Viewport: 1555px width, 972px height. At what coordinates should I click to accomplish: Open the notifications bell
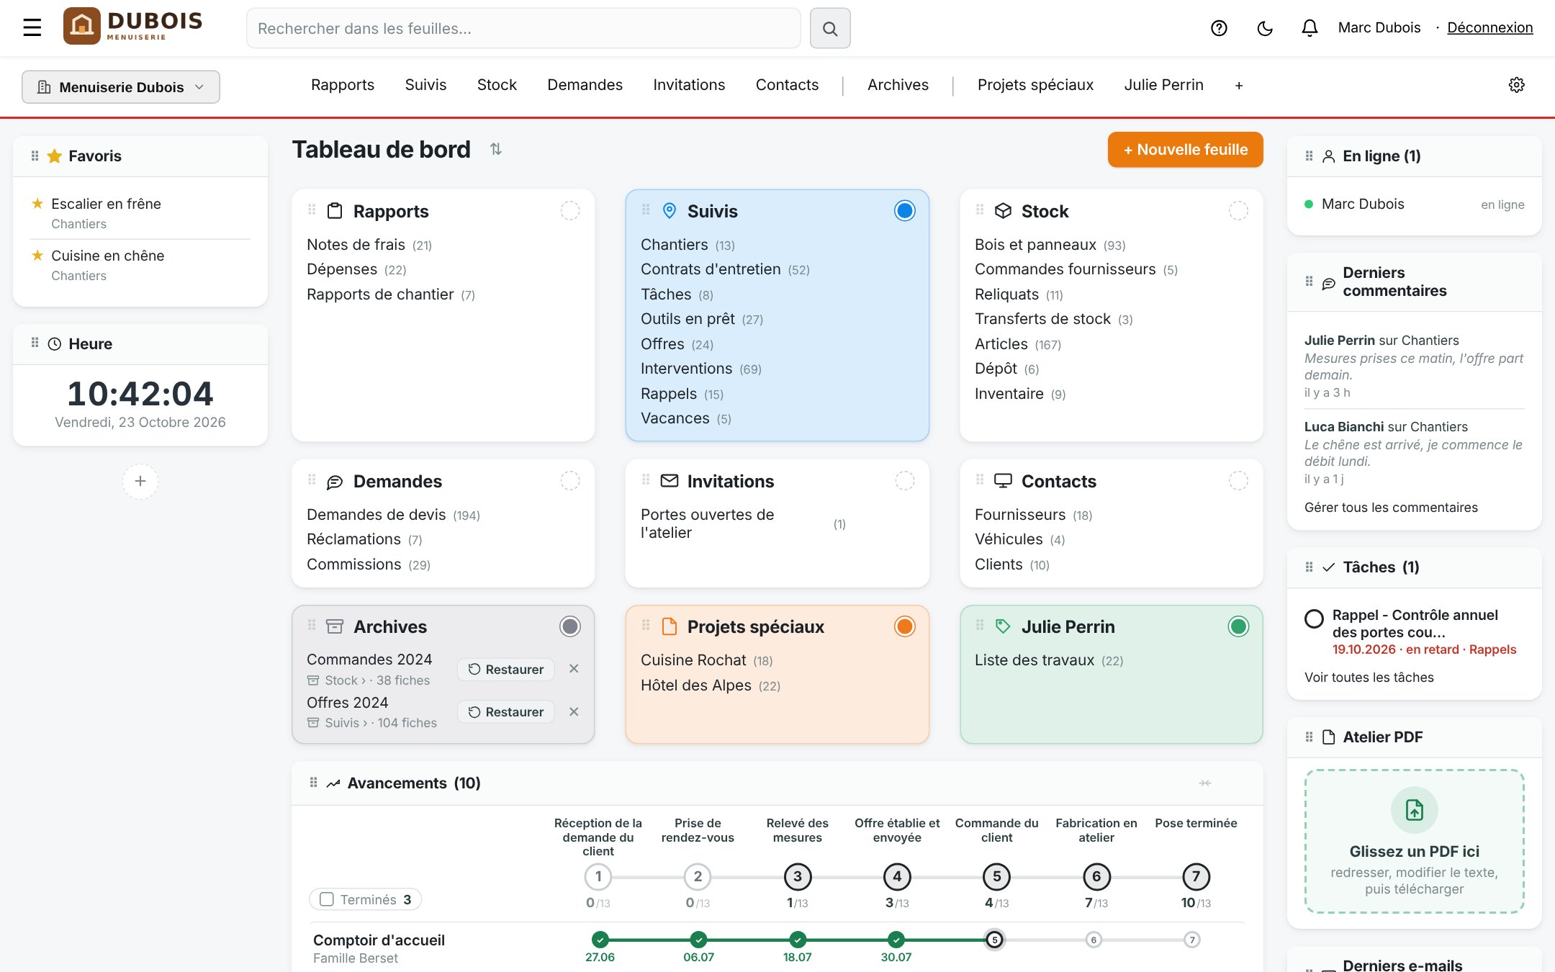click(x=1310, y=28)
